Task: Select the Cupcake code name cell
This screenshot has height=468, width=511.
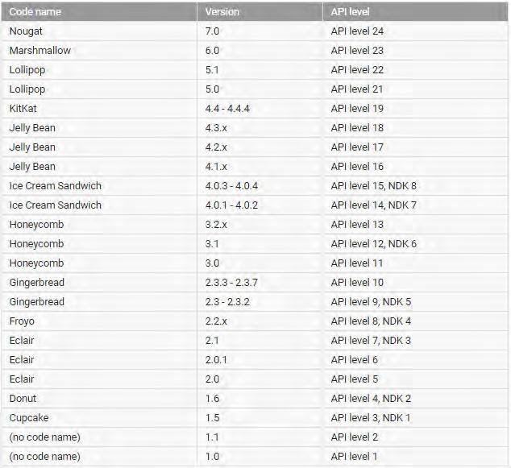Action: [99, 418]
